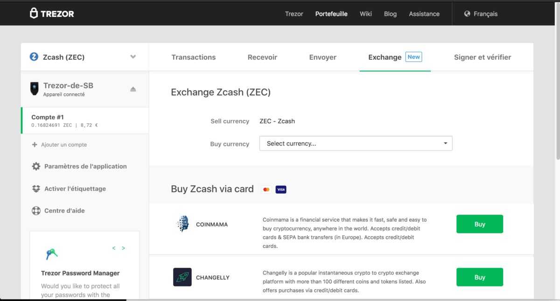Click Ajouter un compte link

[63, 145]
